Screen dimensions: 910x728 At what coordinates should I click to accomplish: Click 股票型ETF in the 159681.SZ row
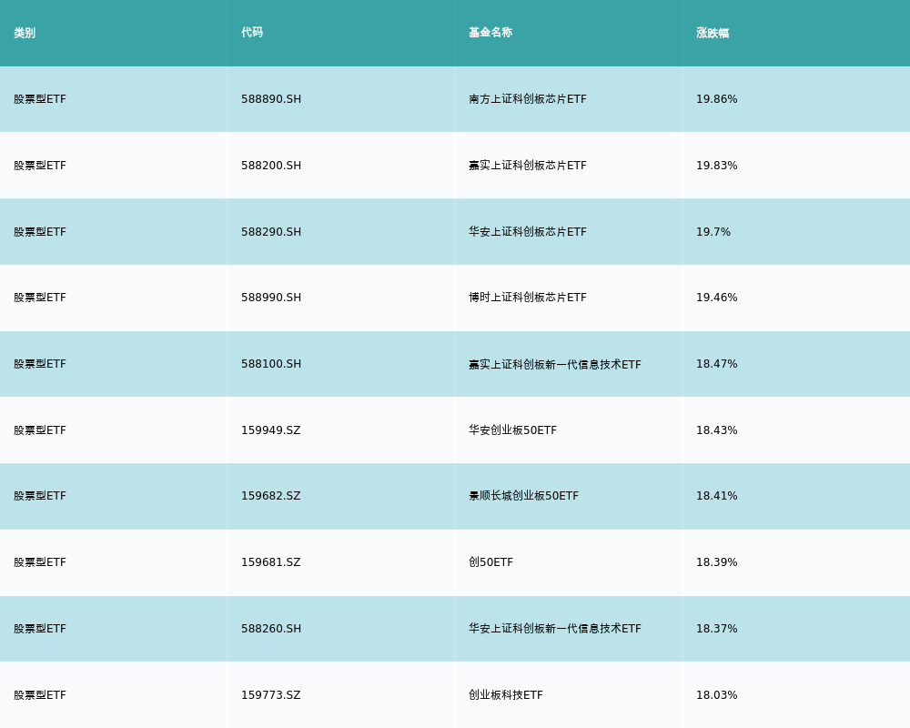(x=40, y=562)
